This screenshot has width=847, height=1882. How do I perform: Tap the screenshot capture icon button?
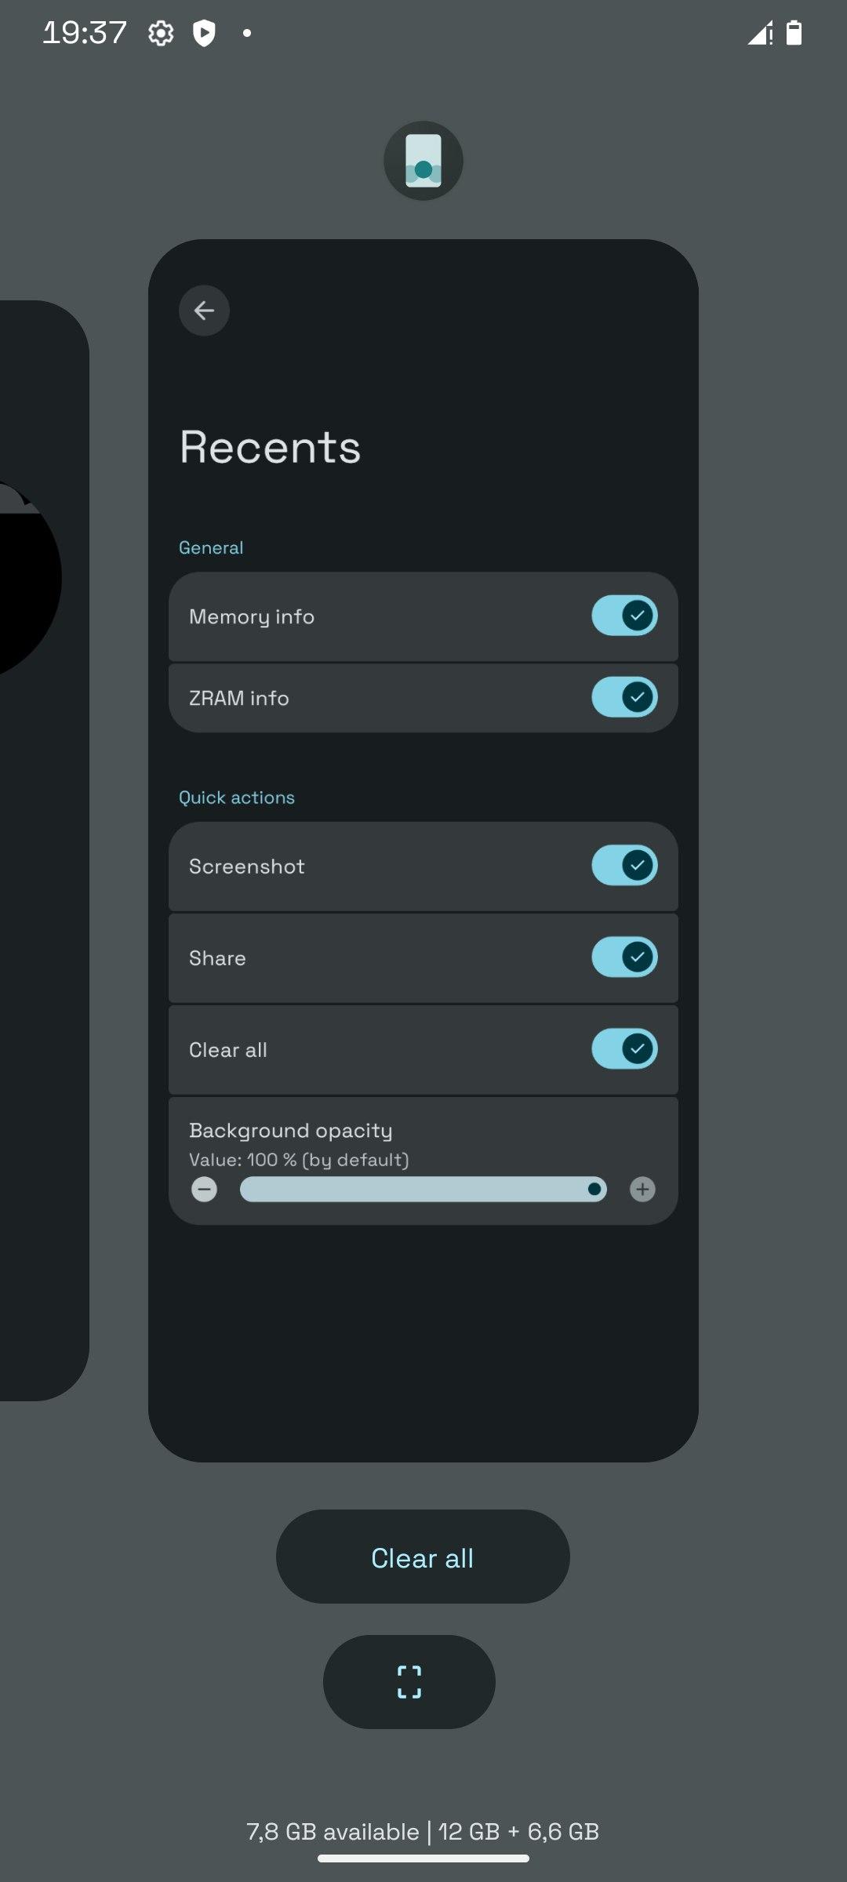pyautogui.click(x=409, y=1681)
